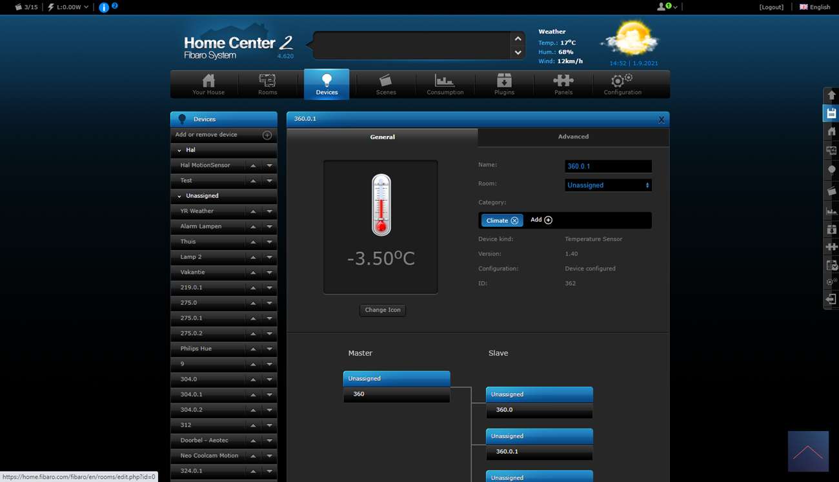Open Configuration gears icon in right sidebar
839x482 pixels.
coord(831,282)
